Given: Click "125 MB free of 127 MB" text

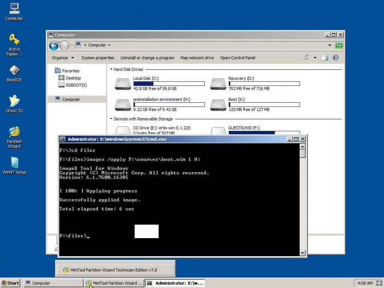Looking at the screenshot, I should coord(249,109).
